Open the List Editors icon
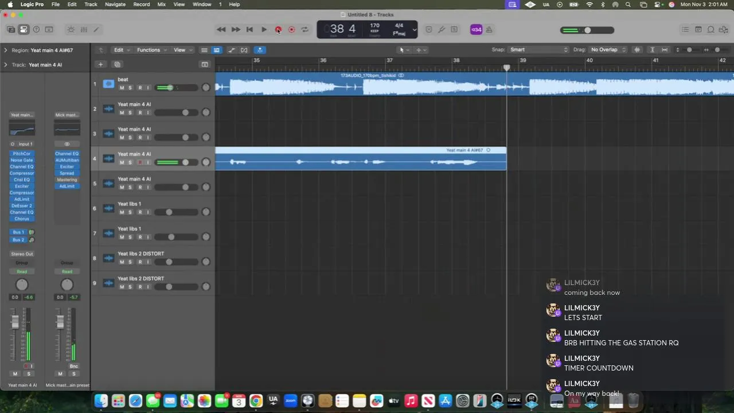Viewport: 734px width, 413px height. point(685,29)
